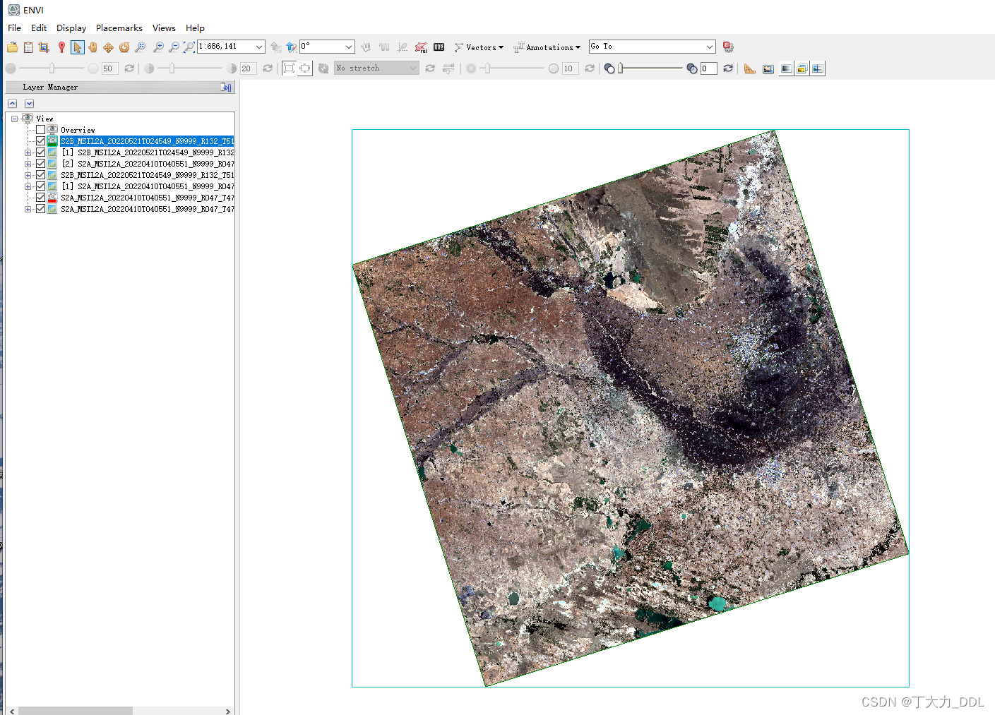The height and width of the screenshot is (715, 995).
Task: Select the Rotate view tool
Action: coord(124,47)
